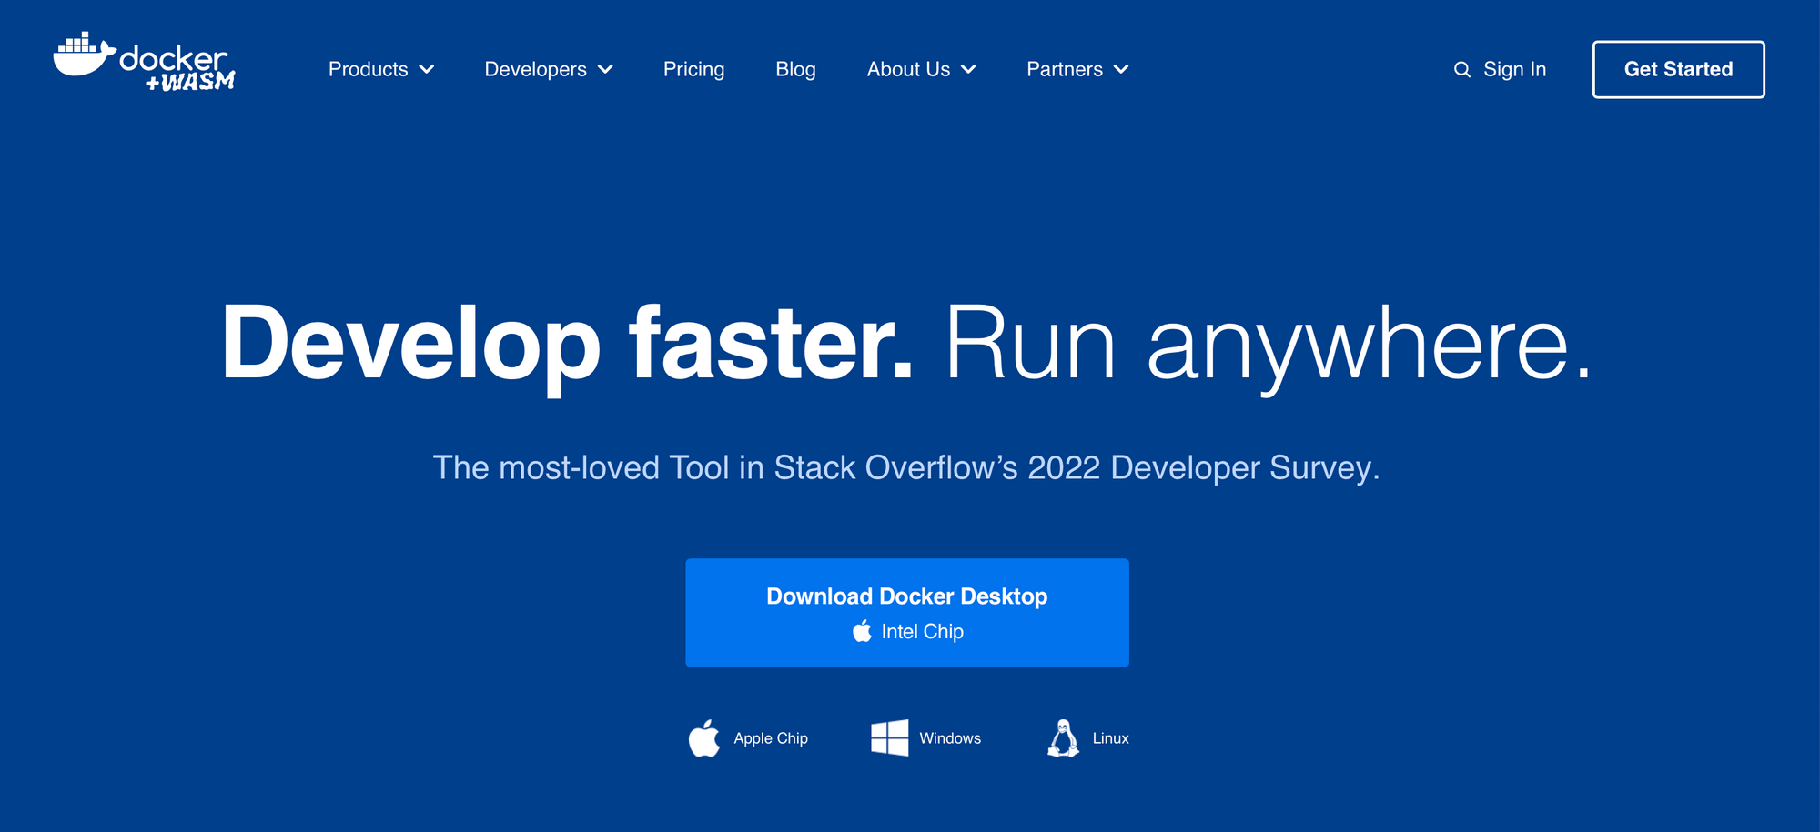This screenshot has width=1820, height=832.
Task: Select the Apple Chip download label
Action: point(771,738)
